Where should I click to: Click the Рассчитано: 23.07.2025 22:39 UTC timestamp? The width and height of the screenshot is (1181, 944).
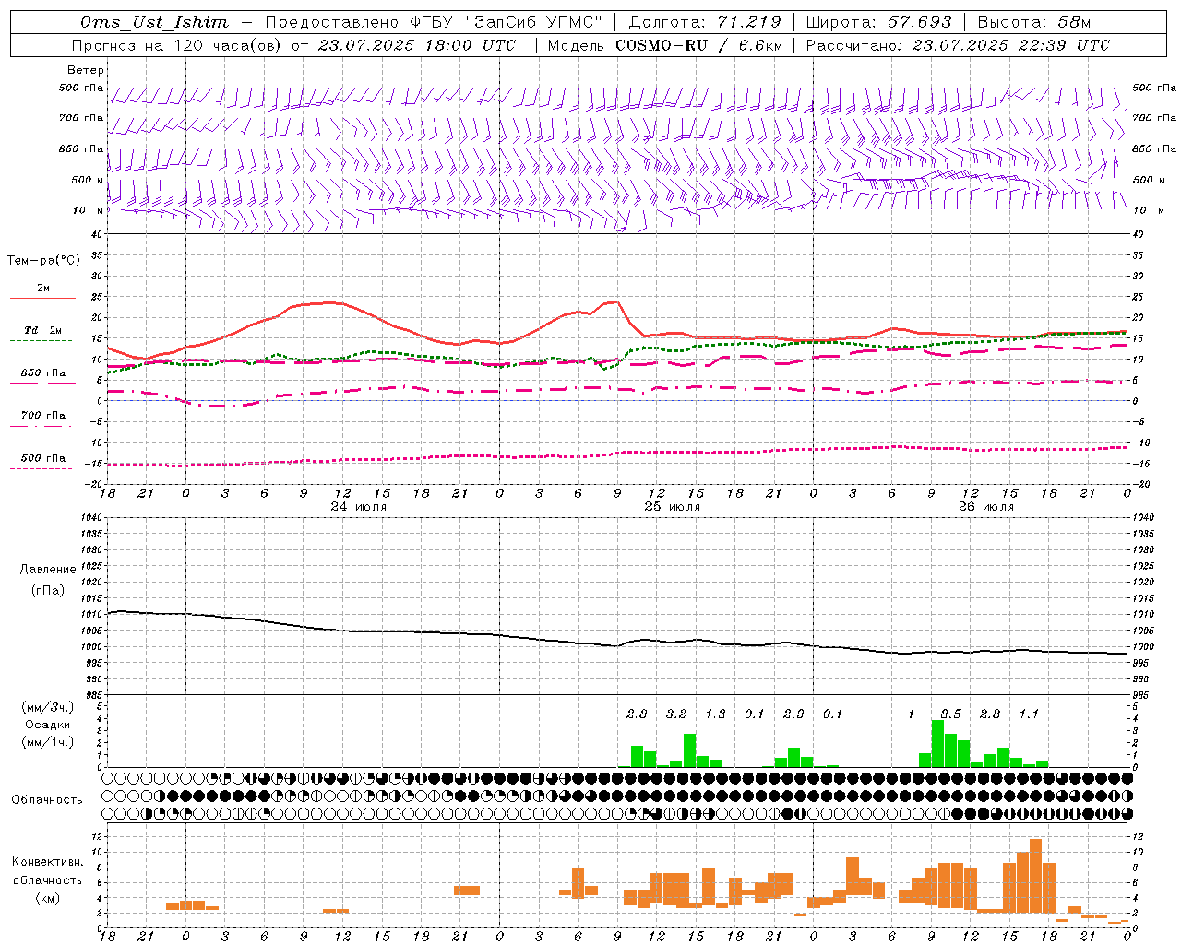(958, 45)
